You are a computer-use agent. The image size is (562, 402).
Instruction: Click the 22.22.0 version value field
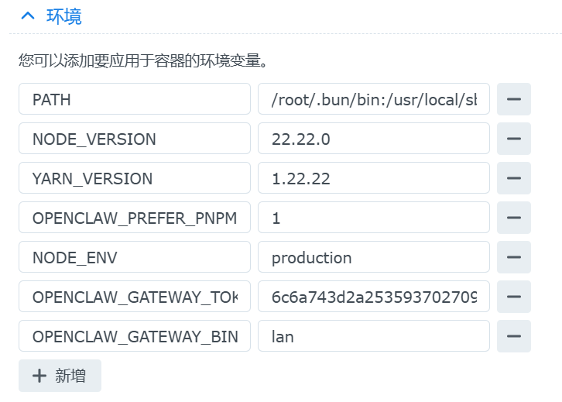[374, 139]
